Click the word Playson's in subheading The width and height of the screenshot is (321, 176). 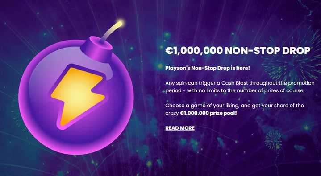[x=178, y=68]
